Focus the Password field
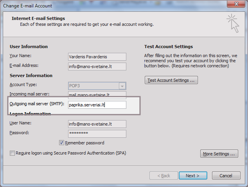This screenshot has width=248, height=187. [97, 134]
